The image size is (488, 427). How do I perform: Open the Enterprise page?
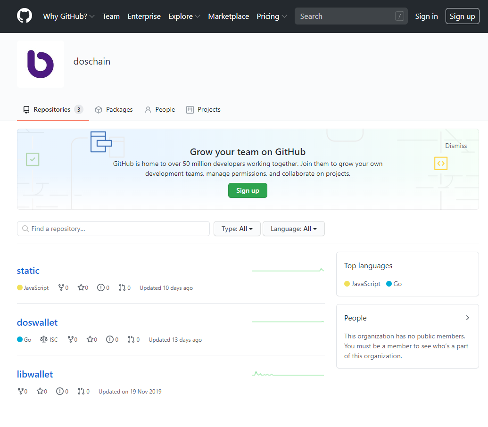(x=144, y=16)
